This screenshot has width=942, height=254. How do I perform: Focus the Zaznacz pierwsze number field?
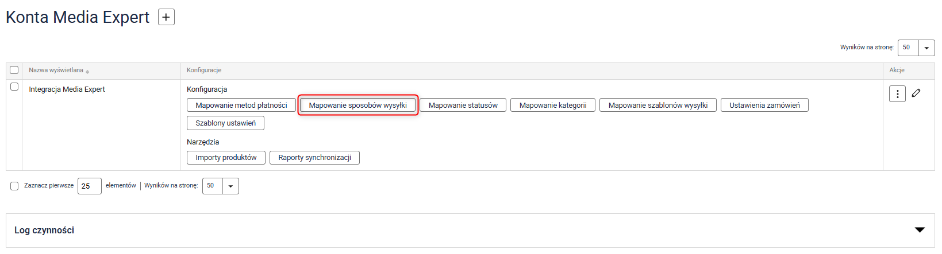[x=90, y=186]
